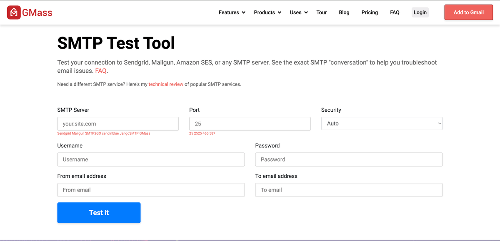This screenshot has width=500, height=241.
Task: Focus the To email address field
Action: [x=349, y=190]
